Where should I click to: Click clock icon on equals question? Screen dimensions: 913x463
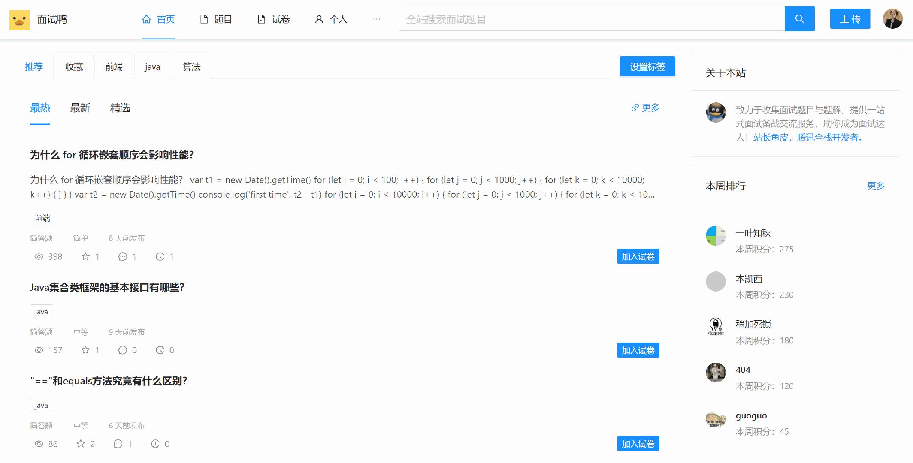click(x=155, y=444)
